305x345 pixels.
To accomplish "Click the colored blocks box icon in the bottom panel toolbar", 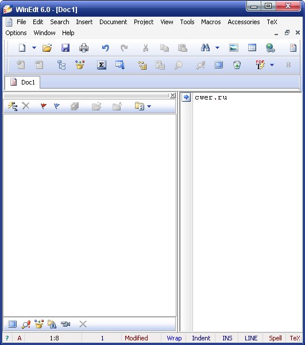I will coord(39,324).
